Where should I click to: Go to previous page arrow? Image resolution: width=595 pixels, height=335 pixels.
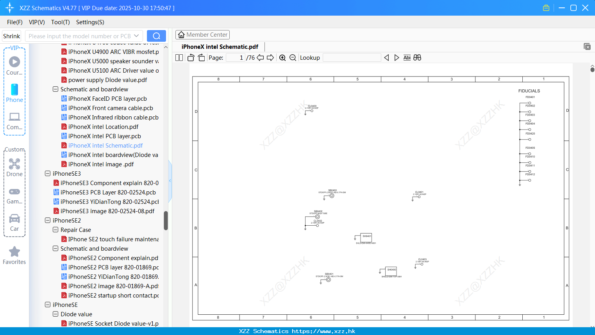click(260, 58)
